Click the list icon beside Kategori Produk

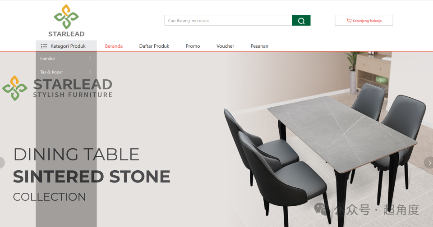[x=44, y=46]
